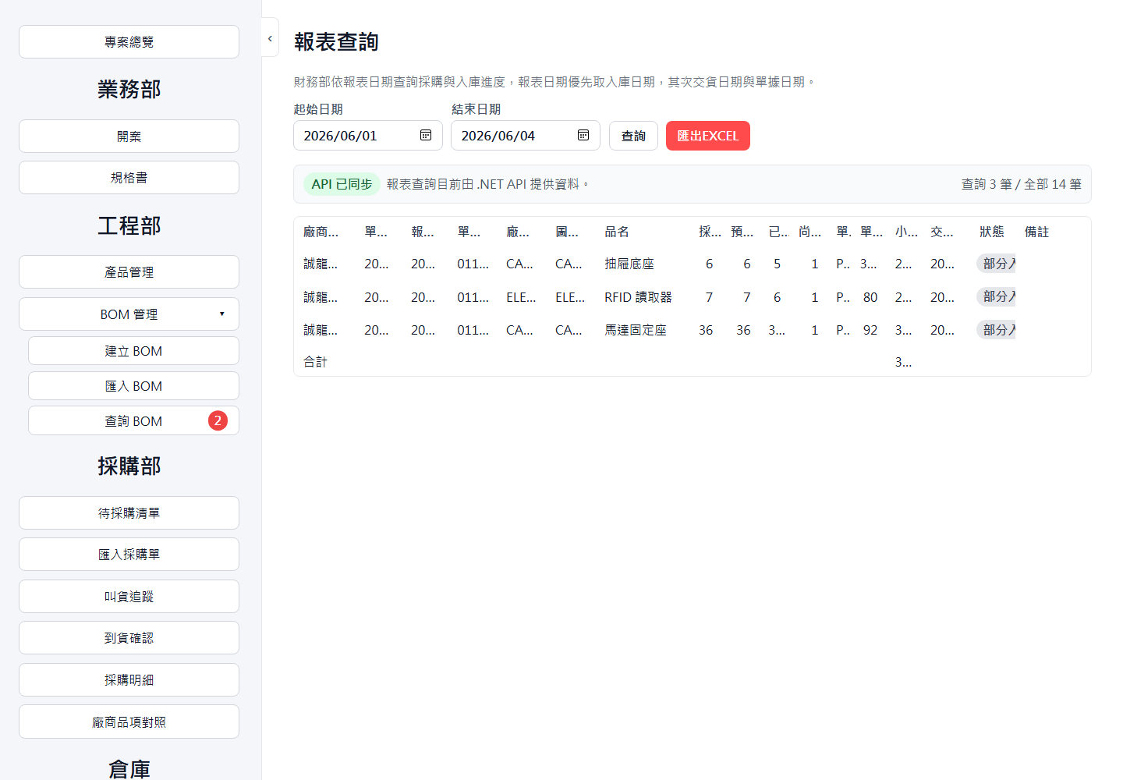Open 查詢 BOM submenu item
The image size is (1123, 780).
pyautogui.click(x=133, y=420)
